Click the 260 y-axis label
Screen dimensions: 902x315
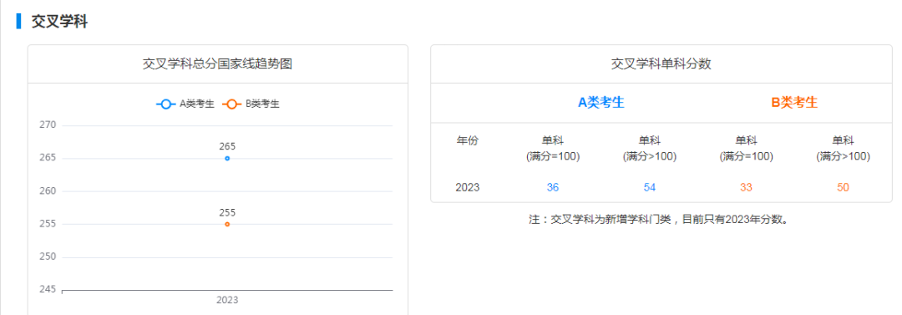(48, 191)
